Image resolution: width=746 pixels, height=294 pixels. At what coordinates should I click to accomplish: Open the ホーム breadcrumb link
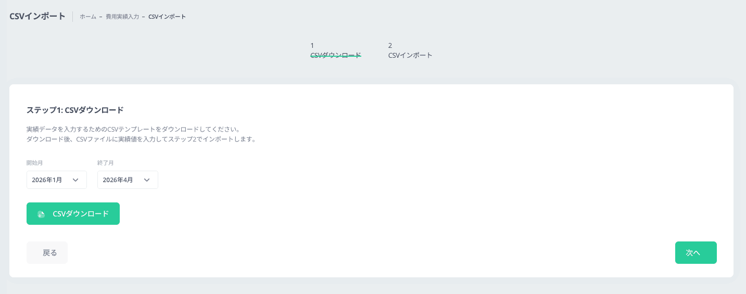[88, 17]
